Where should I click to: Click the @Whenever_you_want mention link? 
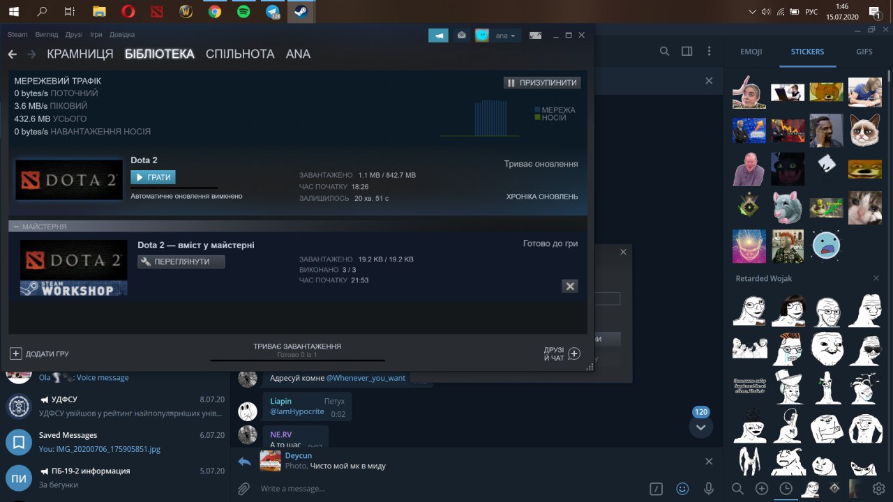point(366,378)
